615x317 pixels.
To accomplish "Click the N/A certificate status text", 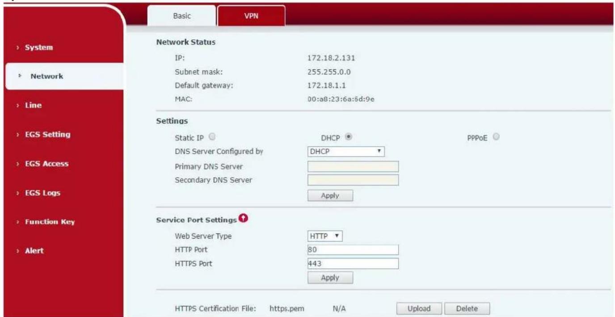I will coord(338,309).
